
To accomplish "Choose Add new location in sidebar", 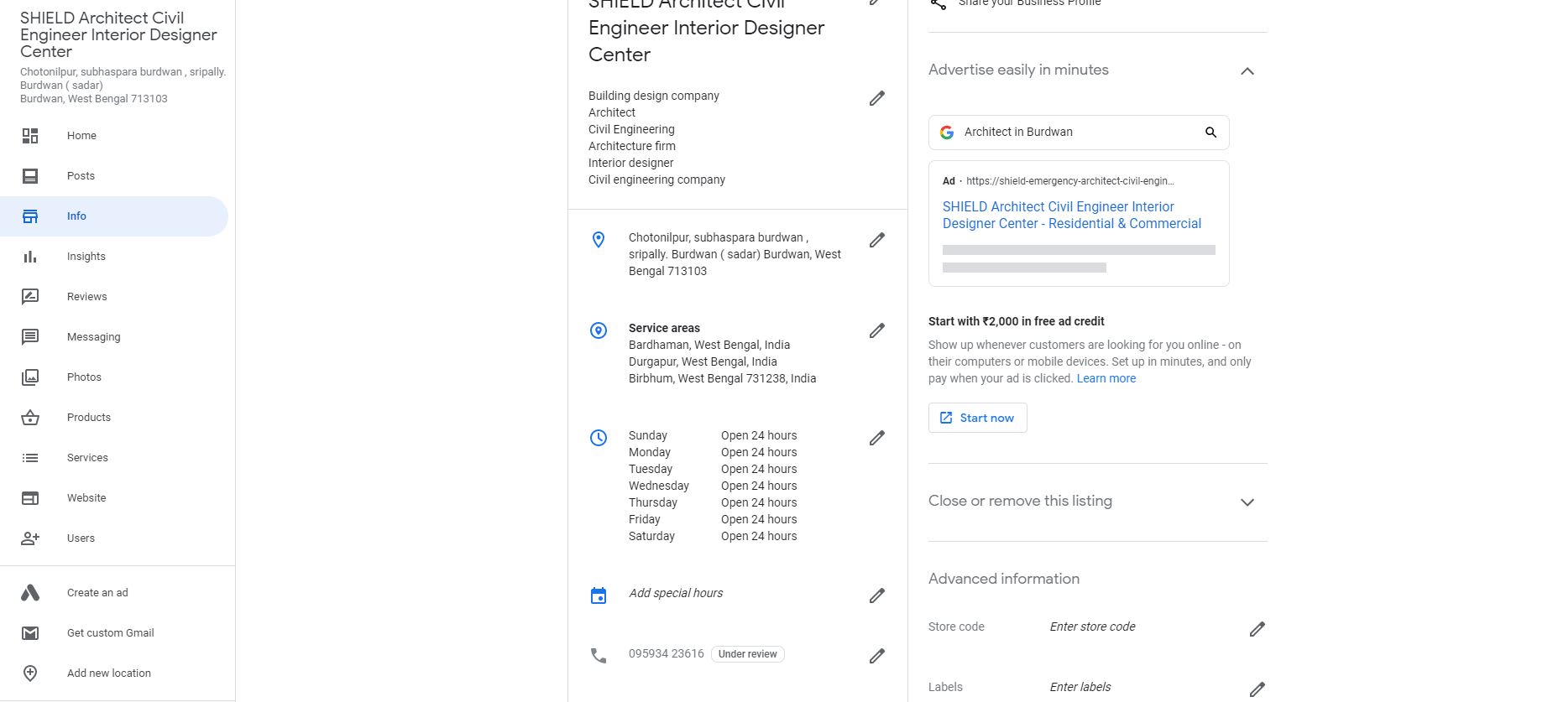I will coord(109,673).
